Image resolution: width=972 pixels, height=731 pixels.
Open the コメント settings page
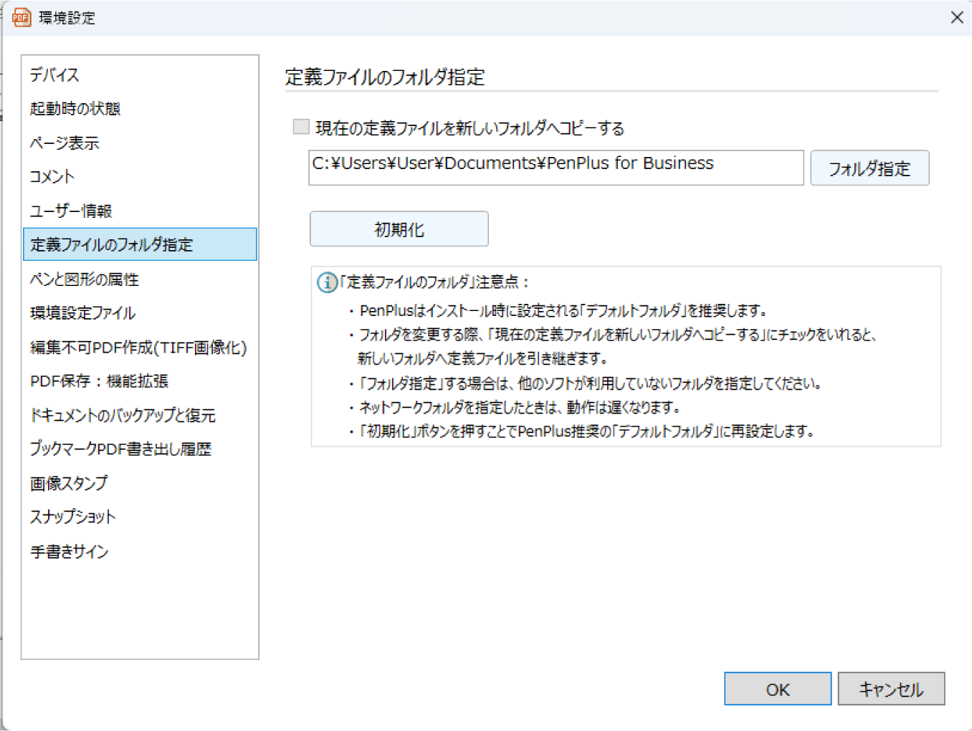click(52, 176)
